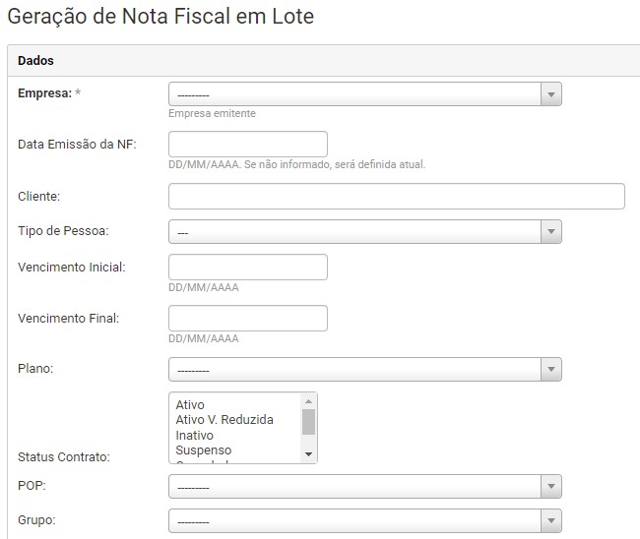Click the Empresa dropdown arrow button
This screenshot has width=640, height=539.
pos(551,94)
